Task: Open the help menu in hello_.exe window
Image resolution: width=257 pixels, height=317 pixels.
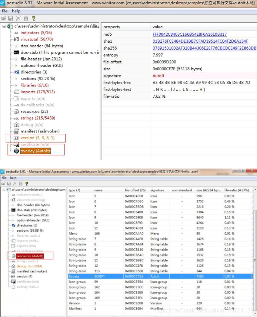Action: point(13,178)
